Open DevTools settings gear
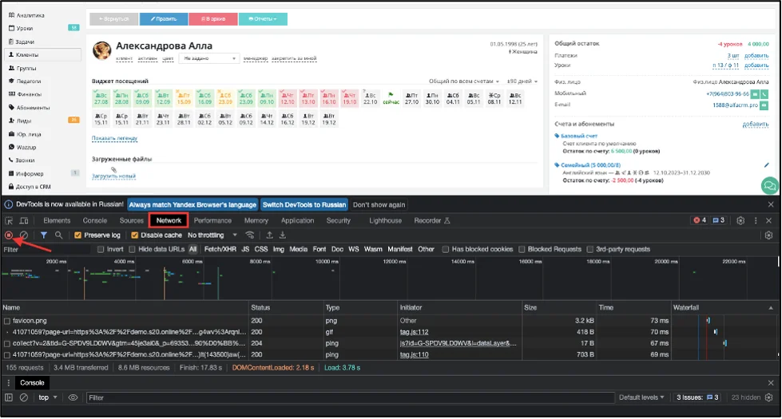782x419 pixels. click(x=740, y=221)
